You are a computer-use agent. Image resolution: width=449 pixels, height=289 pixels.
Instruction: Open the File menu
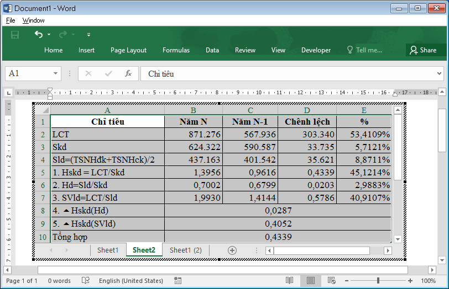(x=11, y=20)
